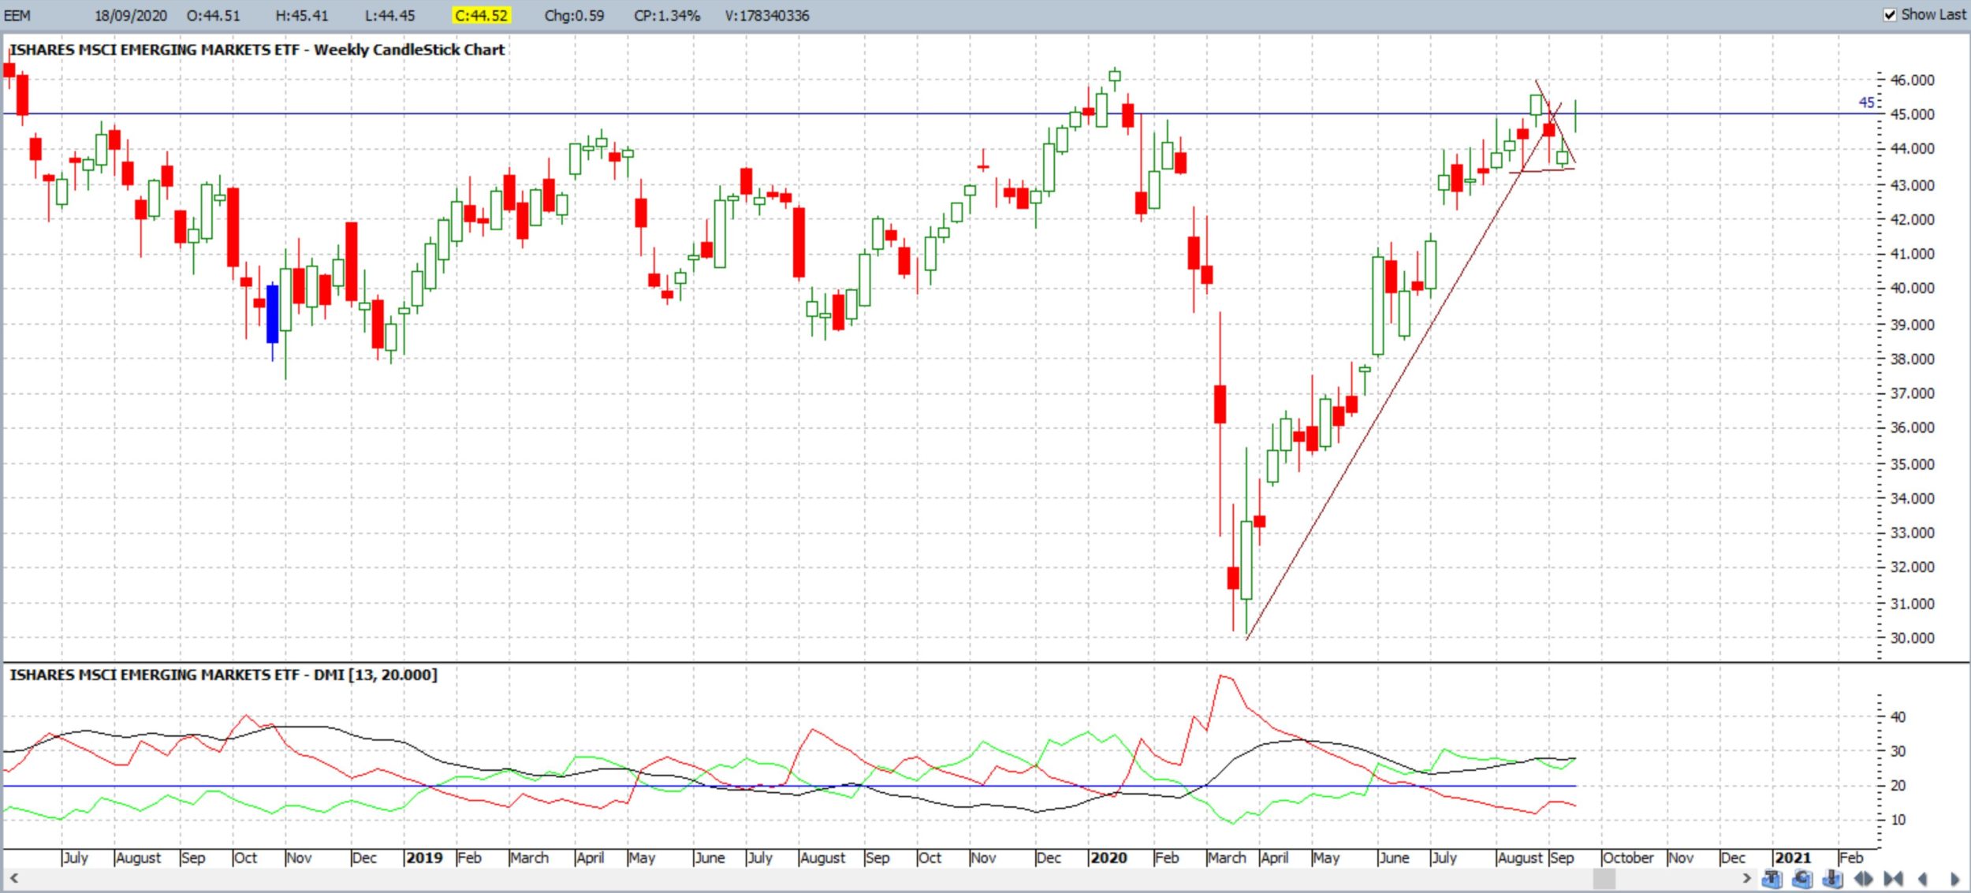This screenshot has height=893, width=1971.
Task: Click the EEM ticker symbol in header
Action: pyautogui.click(x=17, y=15)
